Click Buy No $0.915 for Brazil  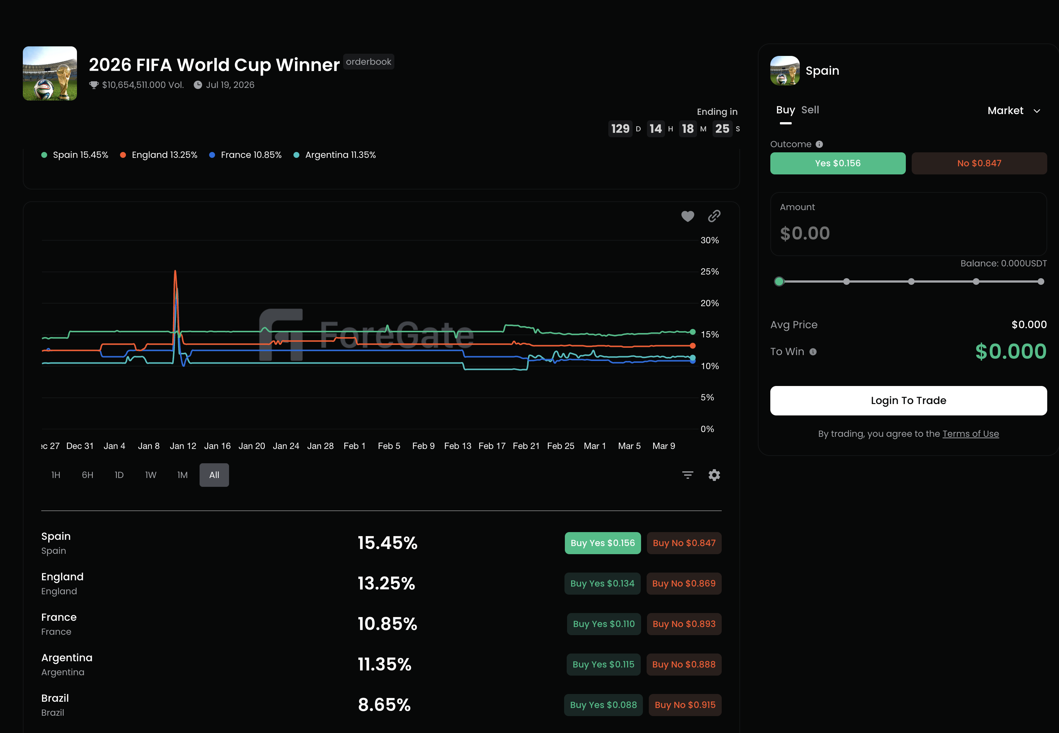coord(685,705)
